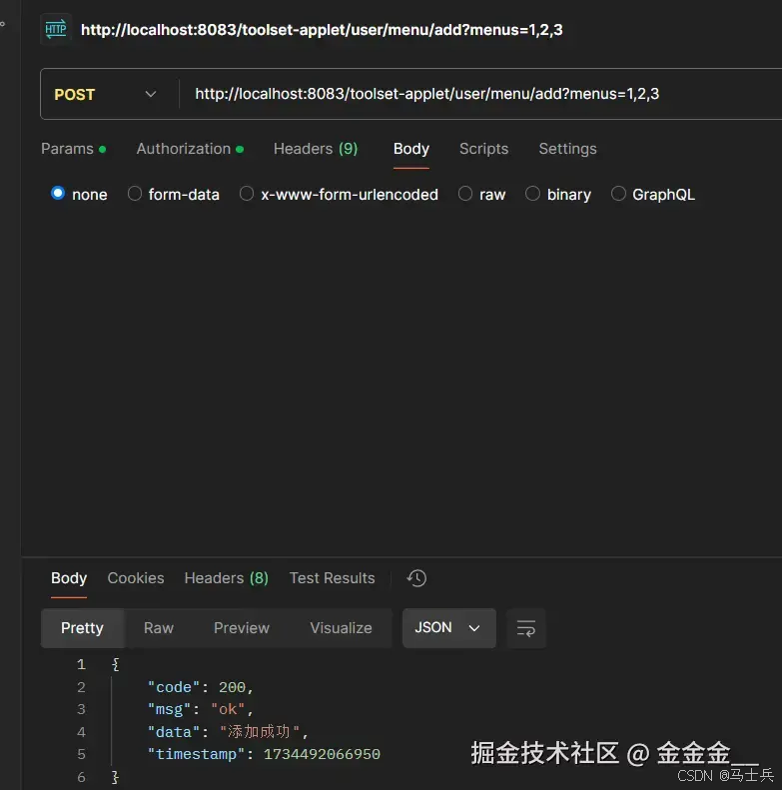Select the raw body option
Viewport: 782px width, 790px height.
(x=465, y=194)
